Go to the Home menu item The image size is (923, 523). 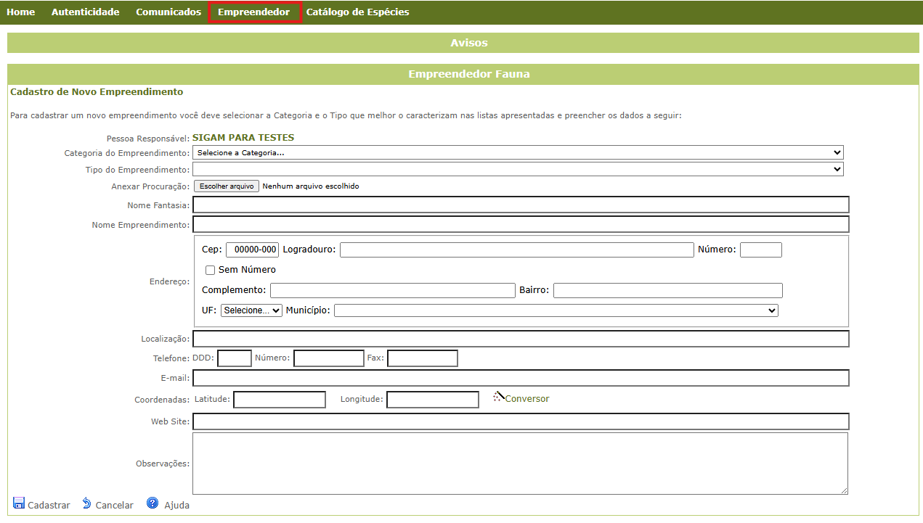[20, 12]
